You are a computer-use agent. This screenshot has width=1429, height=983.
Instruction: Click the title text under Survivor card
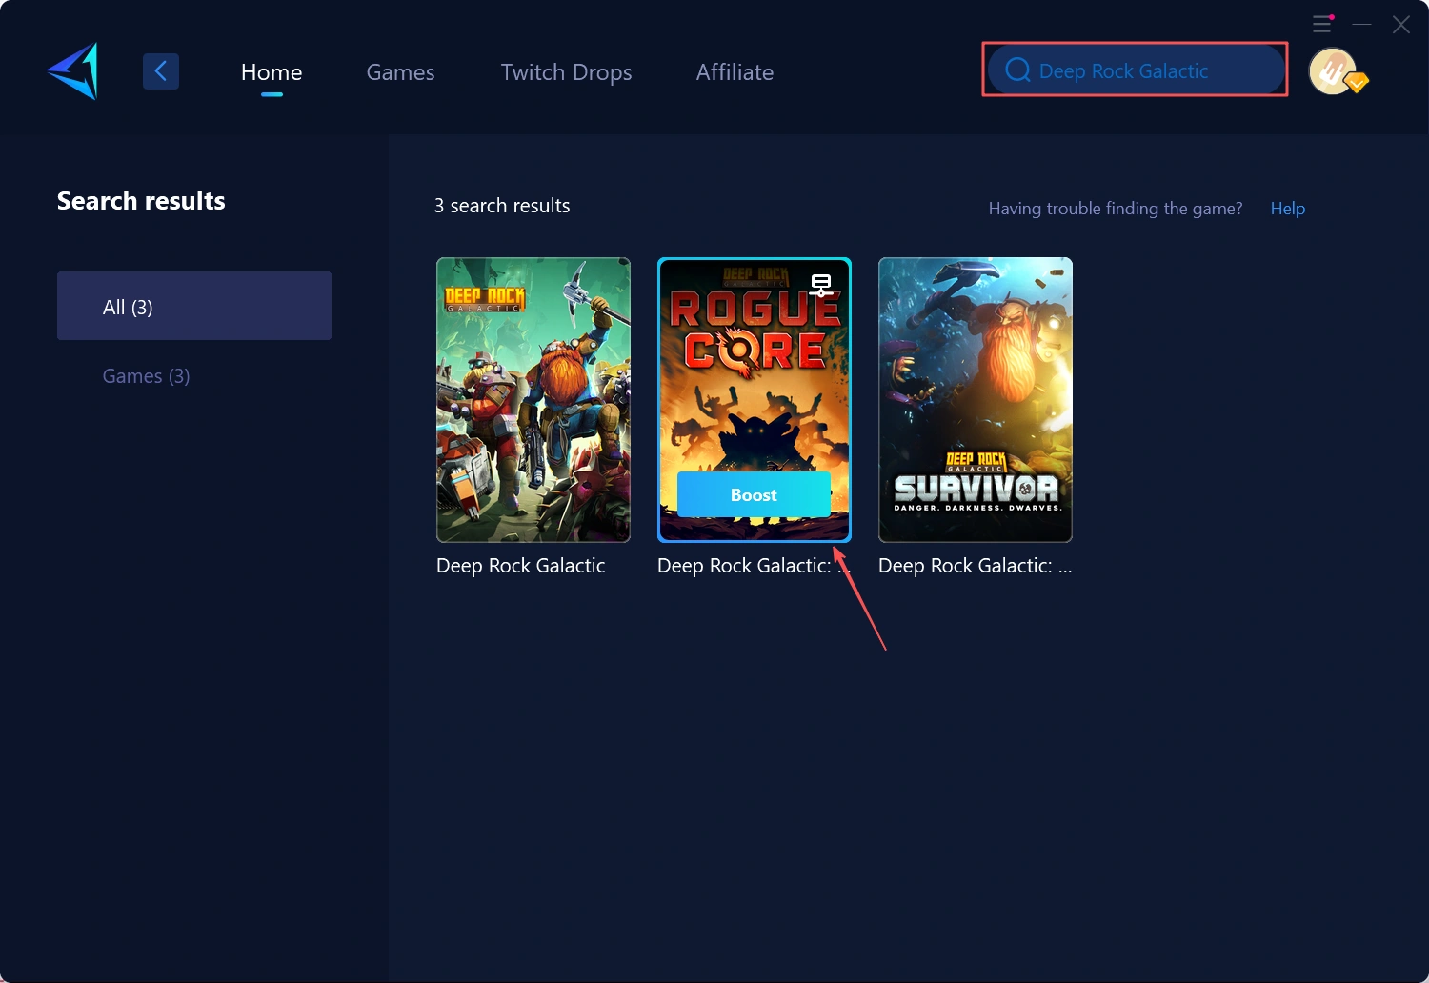pos(975,566)
